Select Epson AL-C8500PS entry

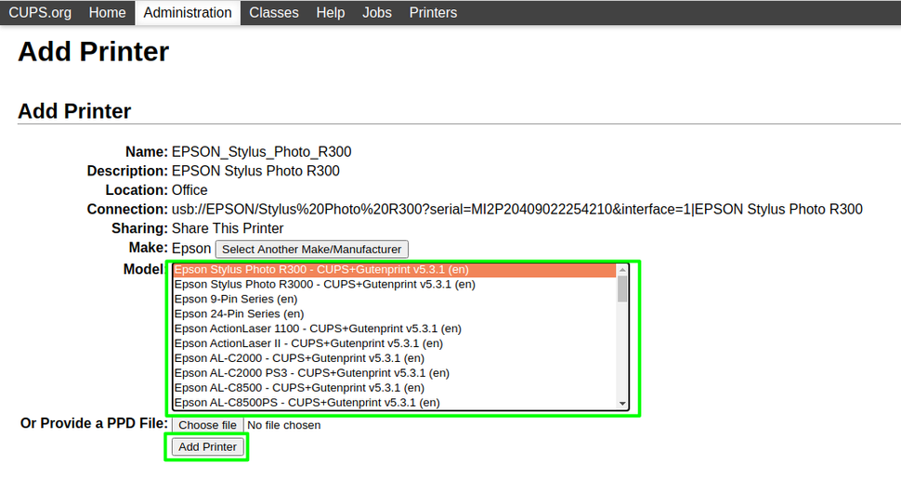[394, 403]
